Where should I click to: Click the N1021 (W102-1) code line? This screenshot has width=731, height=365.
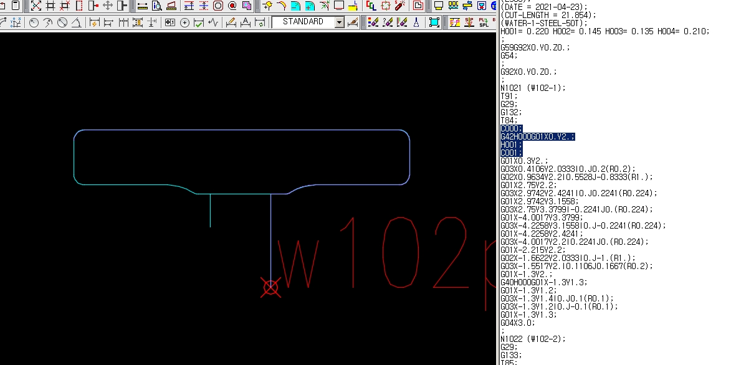pos(533,88)
